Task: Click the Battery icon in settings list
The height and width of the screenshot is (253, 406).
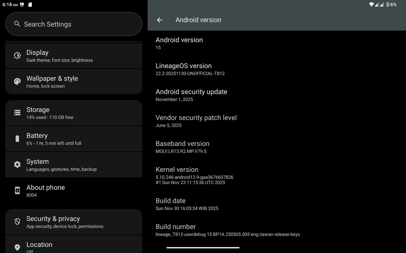Action: [x=17, y=139]
